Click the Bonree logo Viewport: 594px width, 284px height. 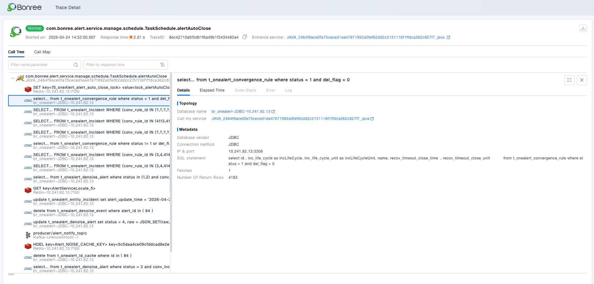[24, 7]
